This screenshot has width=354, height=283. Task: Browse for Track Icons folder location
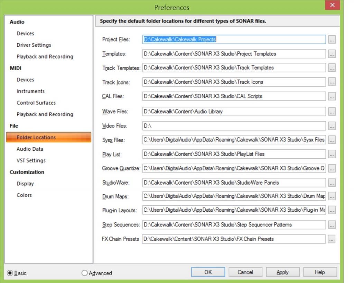point(332,82)
